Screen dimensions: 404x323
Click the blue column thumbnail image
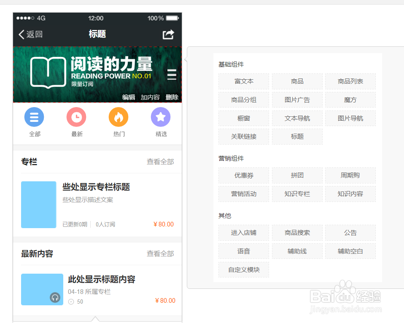38,205
